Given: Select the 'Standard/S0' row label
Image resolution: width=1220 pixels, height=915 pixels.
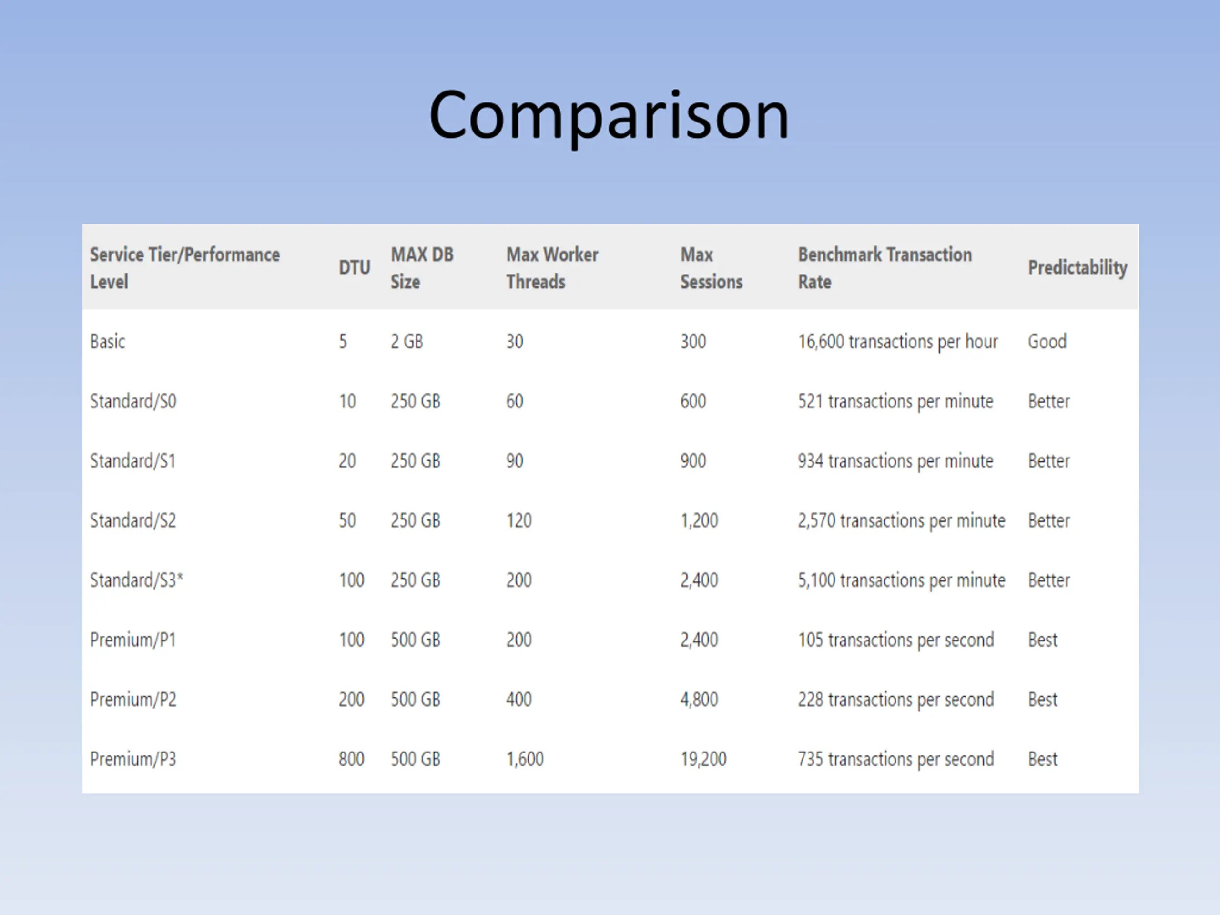Looking at the screenshot, I should coord(133,401).
